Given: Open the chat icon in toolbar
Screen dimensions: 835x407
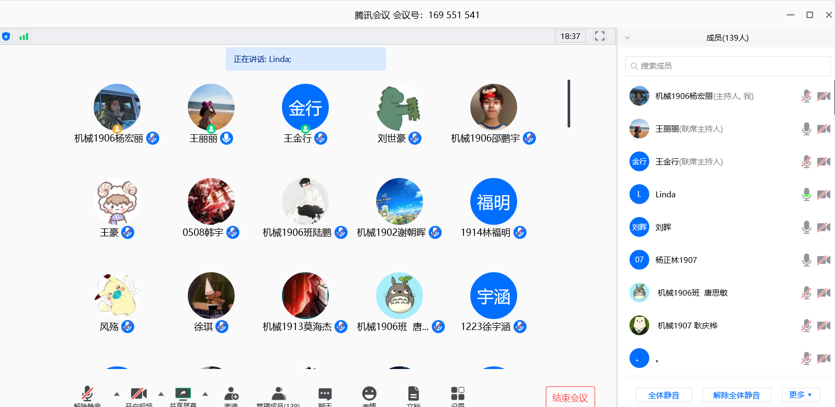Looking at the screenshot, I should click(325, 394).
